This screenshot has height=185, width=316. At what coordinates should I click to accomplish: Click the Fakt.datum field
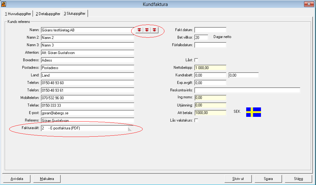tap(210, 30)
